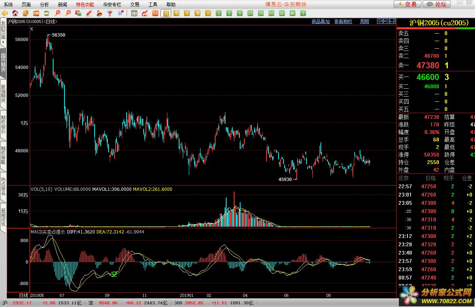This screenshot has width=475, height=307.
Task: Click the yellow back arrow icon
Action: (x=5, y=14)
